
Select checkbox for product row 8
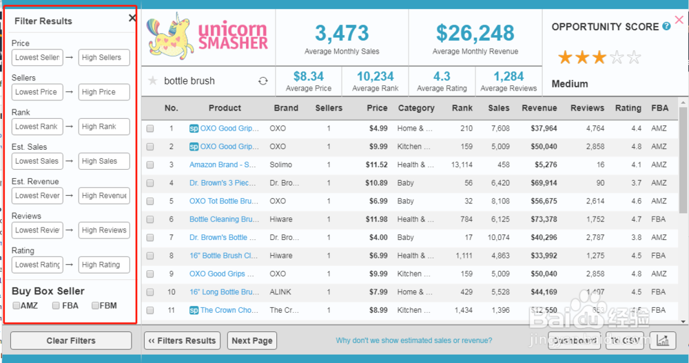click(x=150, y=256)
